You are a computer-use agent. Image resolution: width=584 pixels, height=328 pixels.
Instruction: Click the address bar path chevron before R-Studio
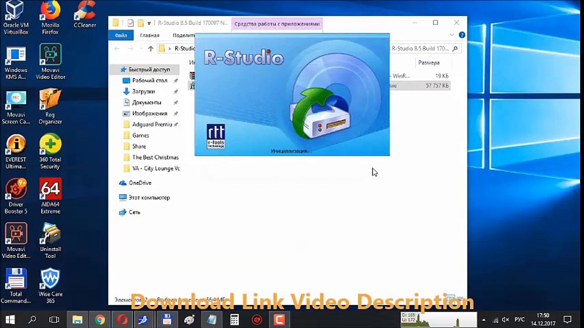tap(170, 49)
